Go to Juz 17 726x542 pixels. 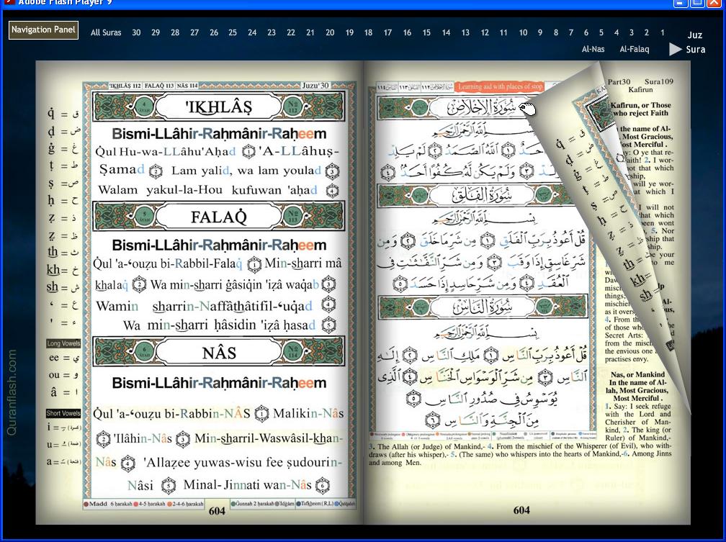(x=388, y=33)
